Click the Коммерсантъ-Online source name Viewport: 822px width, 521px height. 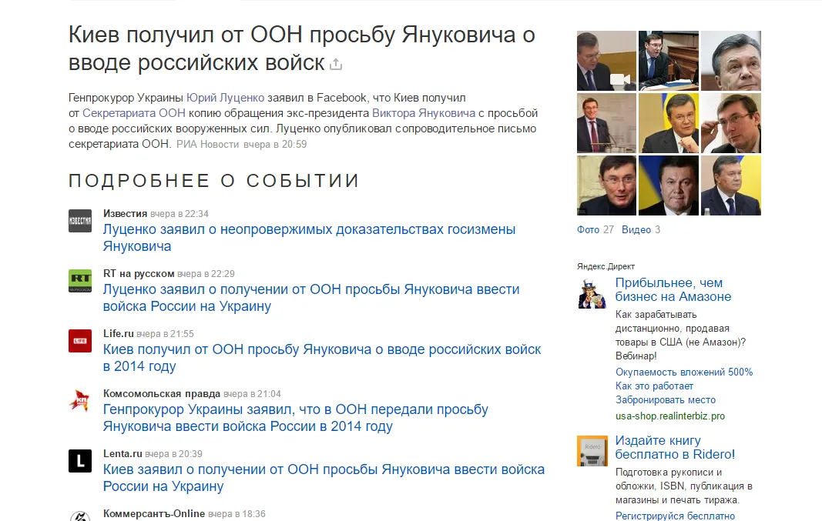153,513
